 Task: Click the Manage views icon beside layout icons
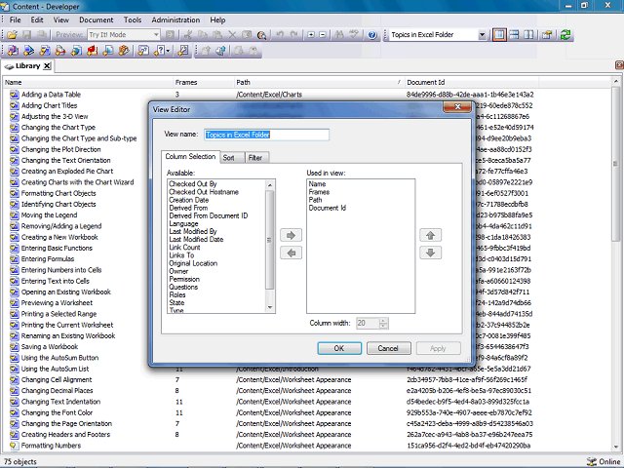click(x=547, y=35)
